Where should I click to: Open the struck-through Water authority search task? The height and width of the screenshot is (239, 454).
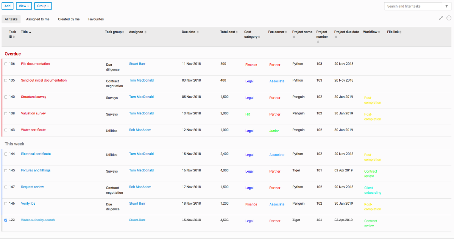tap(38, 220)
